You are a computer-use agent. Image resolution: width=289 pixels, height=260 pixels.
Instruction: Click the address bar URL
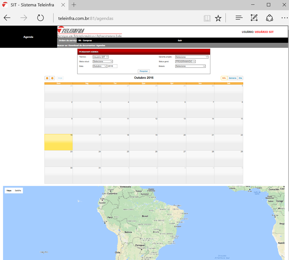[86, 18]
